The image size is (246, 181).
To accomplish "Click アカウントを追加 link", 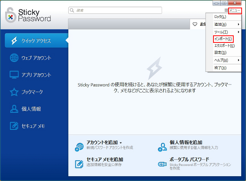I will (x=102, y=142).
